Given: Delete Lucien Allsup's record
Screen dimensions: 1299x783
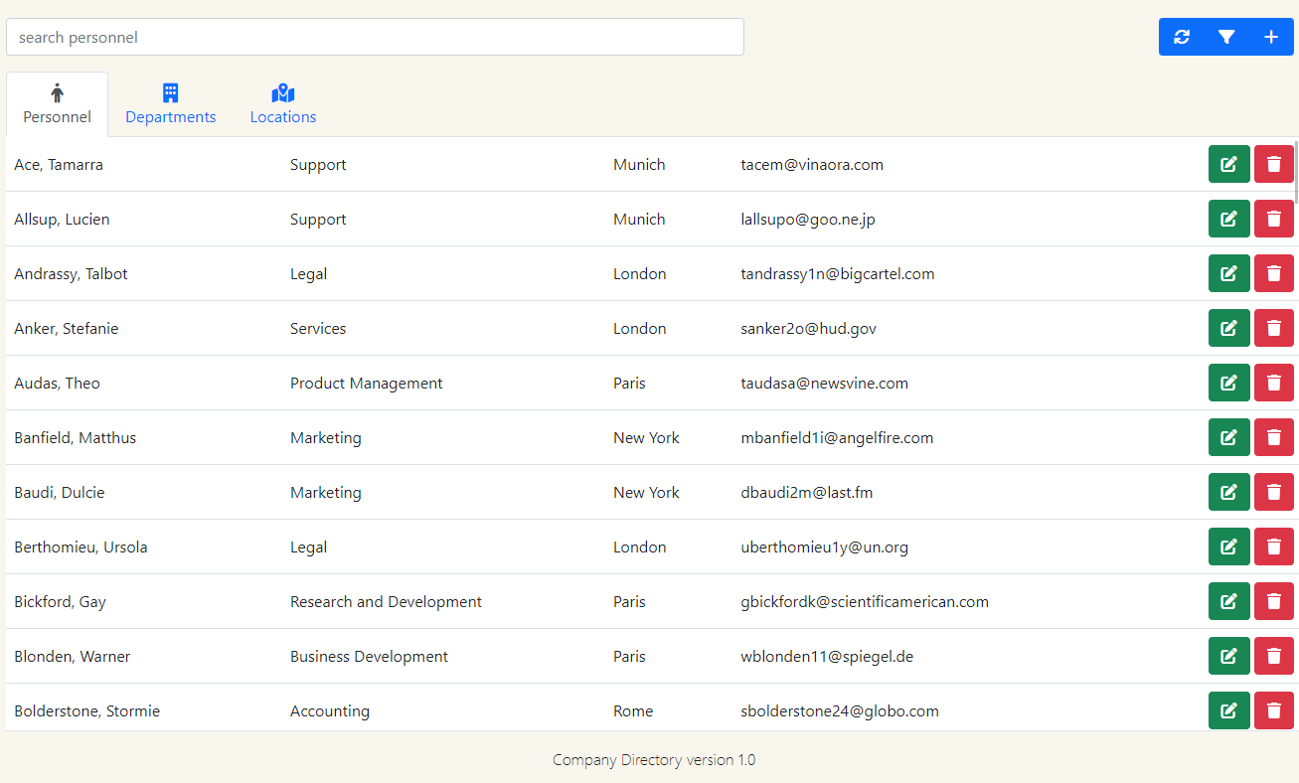Looking at the screenshot, I should click(x=1273, y=219).
